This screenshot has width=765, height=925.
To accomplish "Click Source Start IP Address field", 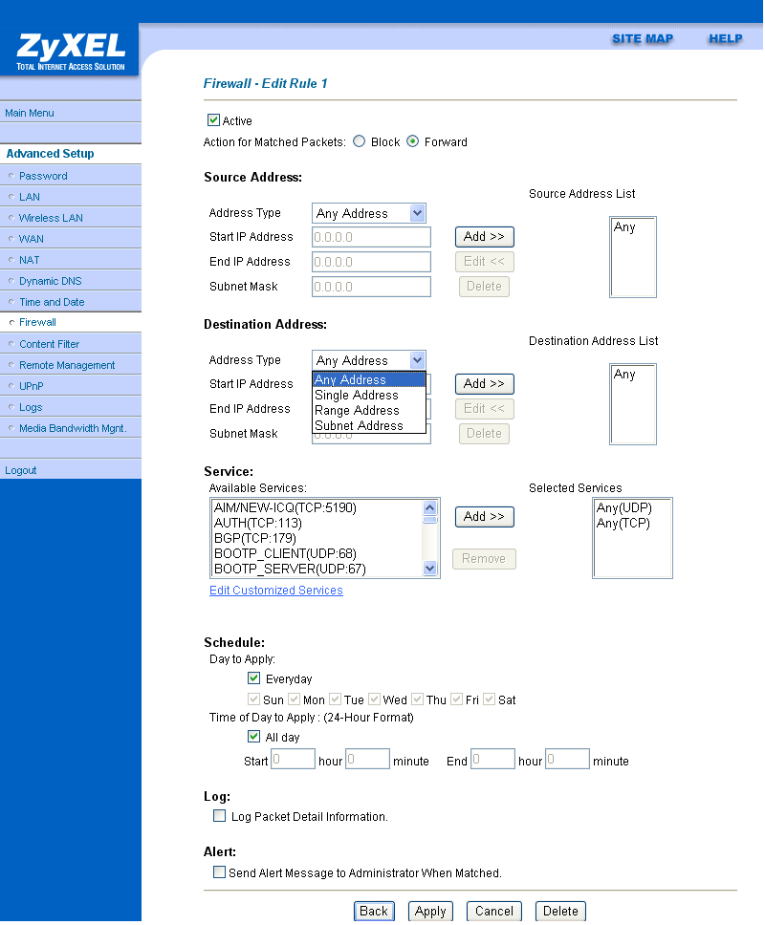I will (371, 237).
